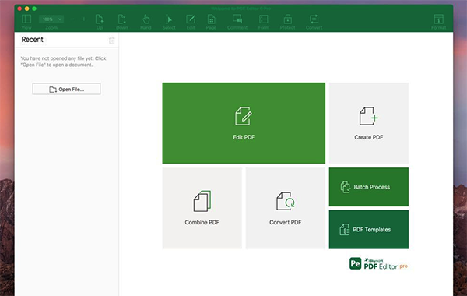The image size is (467, 296).
Task: Choose the Create PDF tile
Action: 369,123
